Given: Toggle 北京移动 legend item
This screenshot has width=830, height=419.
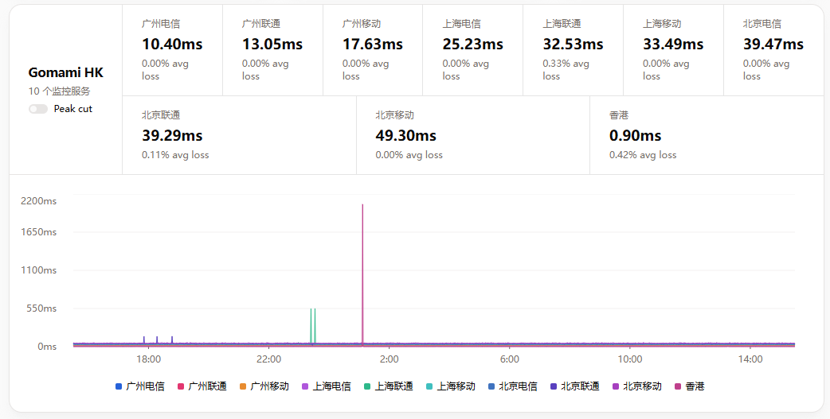Looking at the screenshot, I should click(x=637, y=386).
